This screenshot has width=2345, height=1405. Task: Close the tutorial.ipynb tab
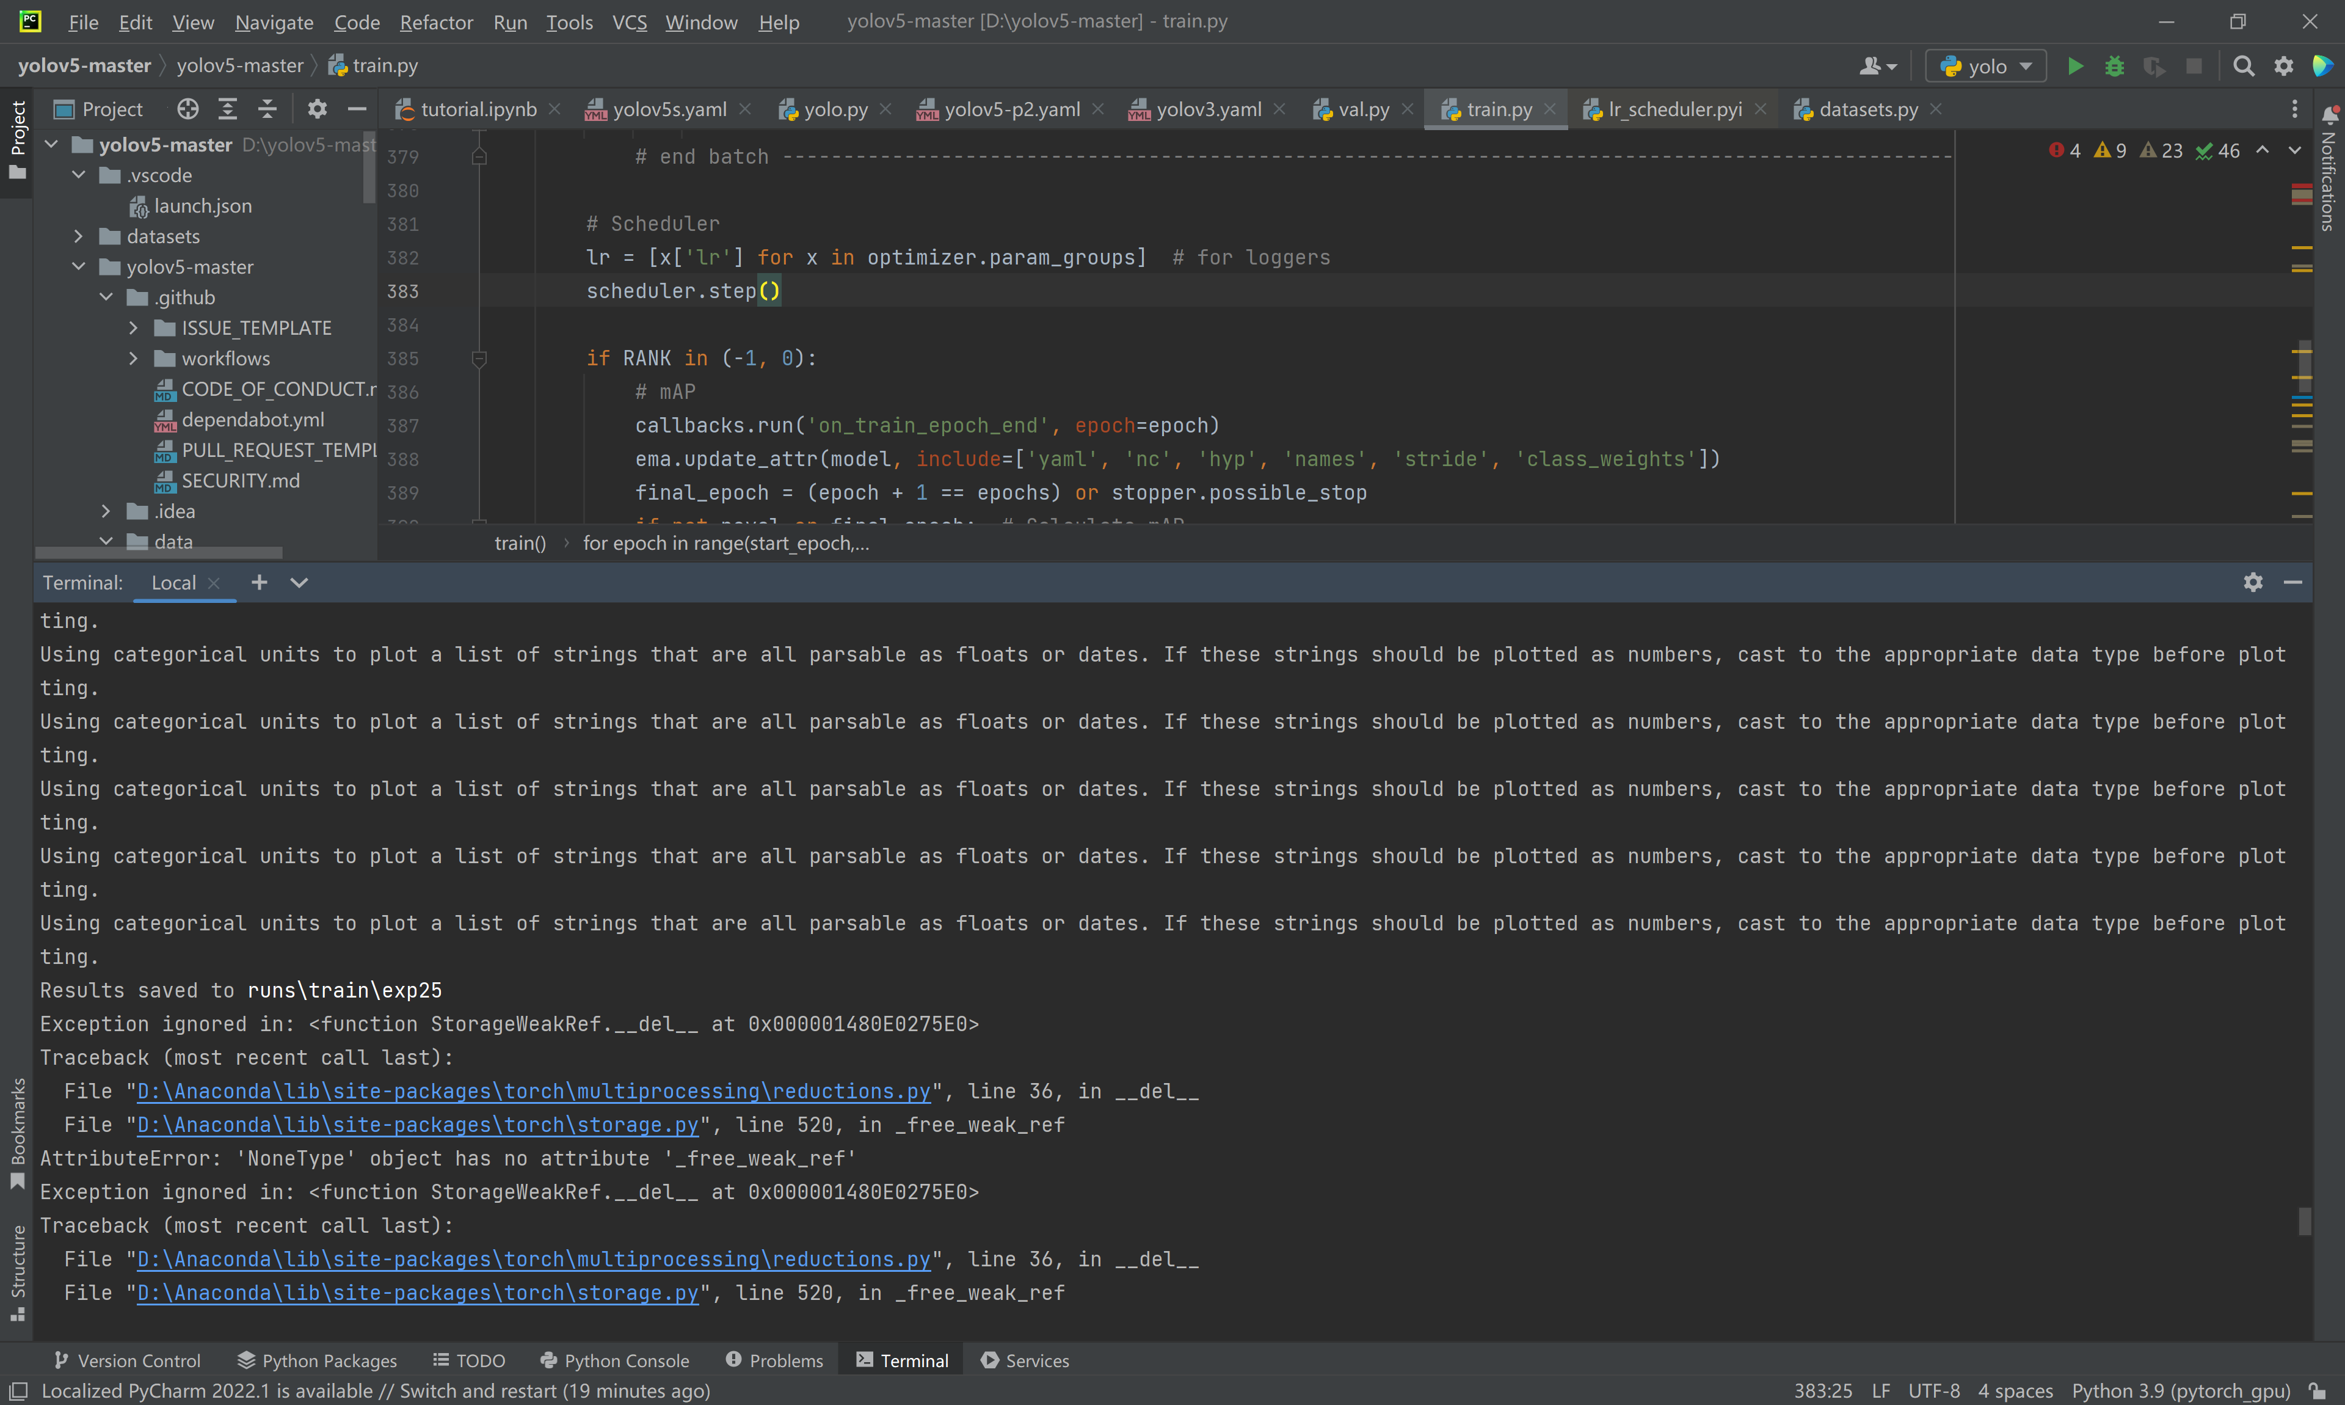(554, 109)
